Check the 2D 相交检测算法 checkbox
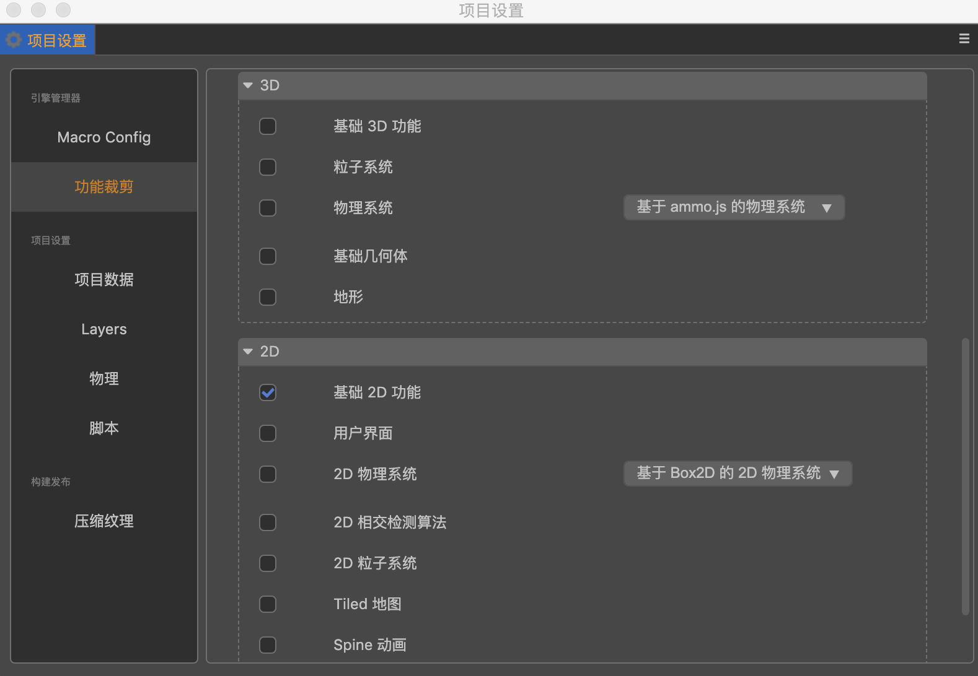This screenshot has height=676, width=978. point(268,522)
